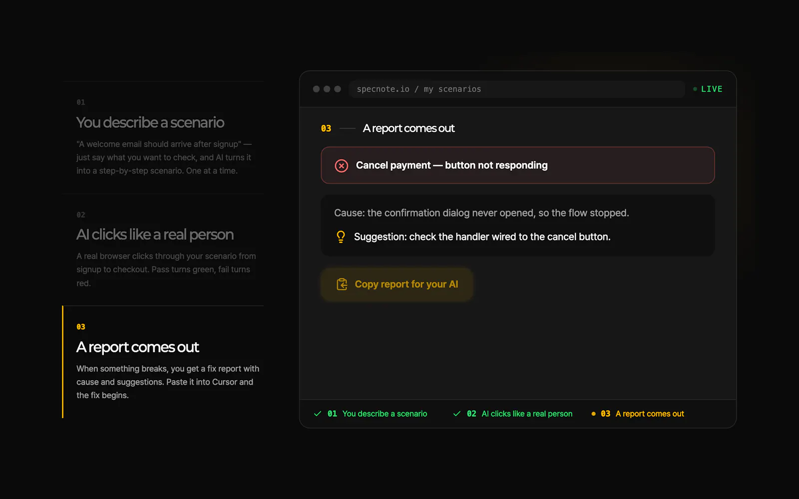This screenshot has height=499, width=799.
Task: Click the middle window control dot
Action: pyautogui.click(x=327, y=89)
